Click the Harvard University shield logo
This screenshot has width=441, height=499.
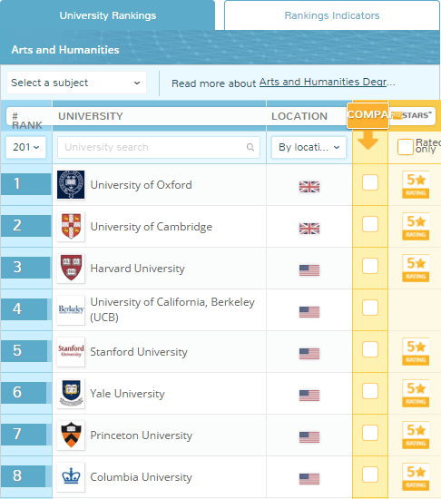71,268
